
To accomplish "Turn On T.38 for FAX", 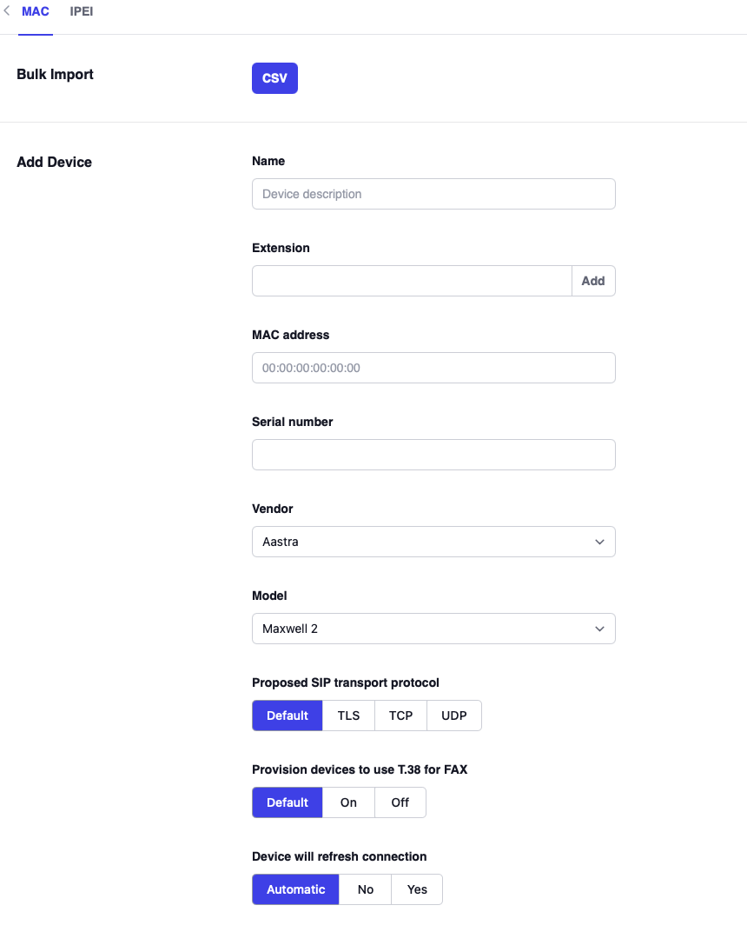I will pos(348,802).
